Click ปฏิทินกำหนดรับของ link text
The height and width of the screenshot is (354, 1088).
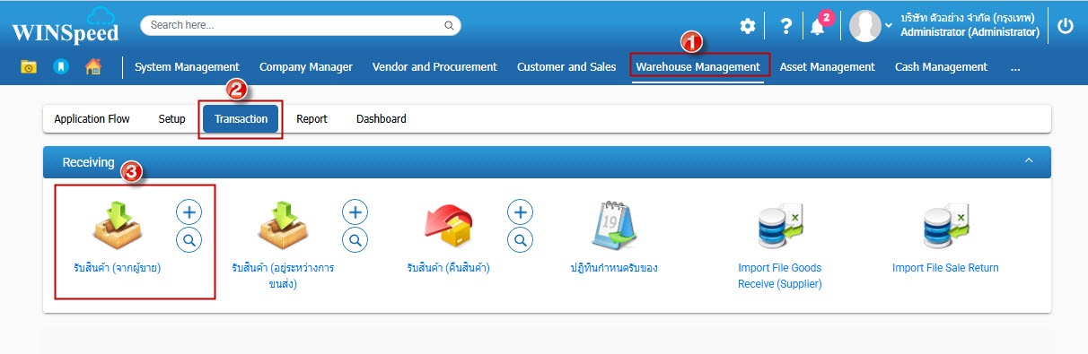pyautogui.click(x=613, y=268)
